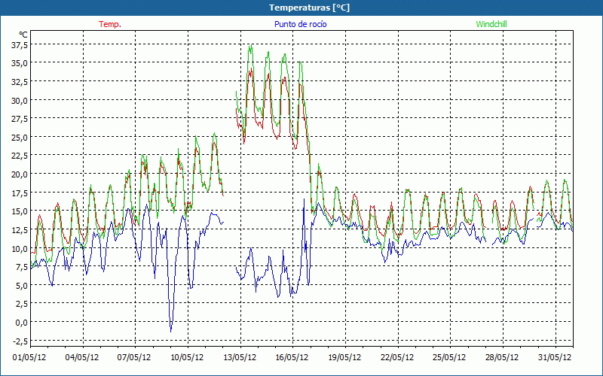
Task: Click the 28/05/12 date label
Action: click(x=502, y=357)
